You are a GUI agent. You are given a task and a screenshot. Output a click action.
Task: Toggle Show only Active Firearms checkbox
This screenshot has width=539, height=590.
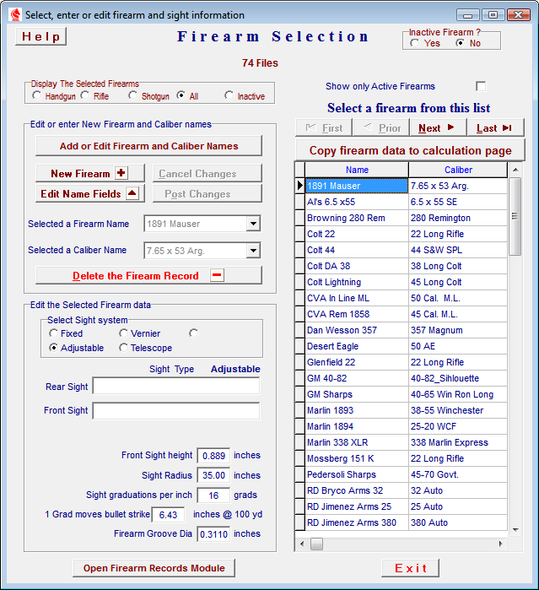point(481,86)
